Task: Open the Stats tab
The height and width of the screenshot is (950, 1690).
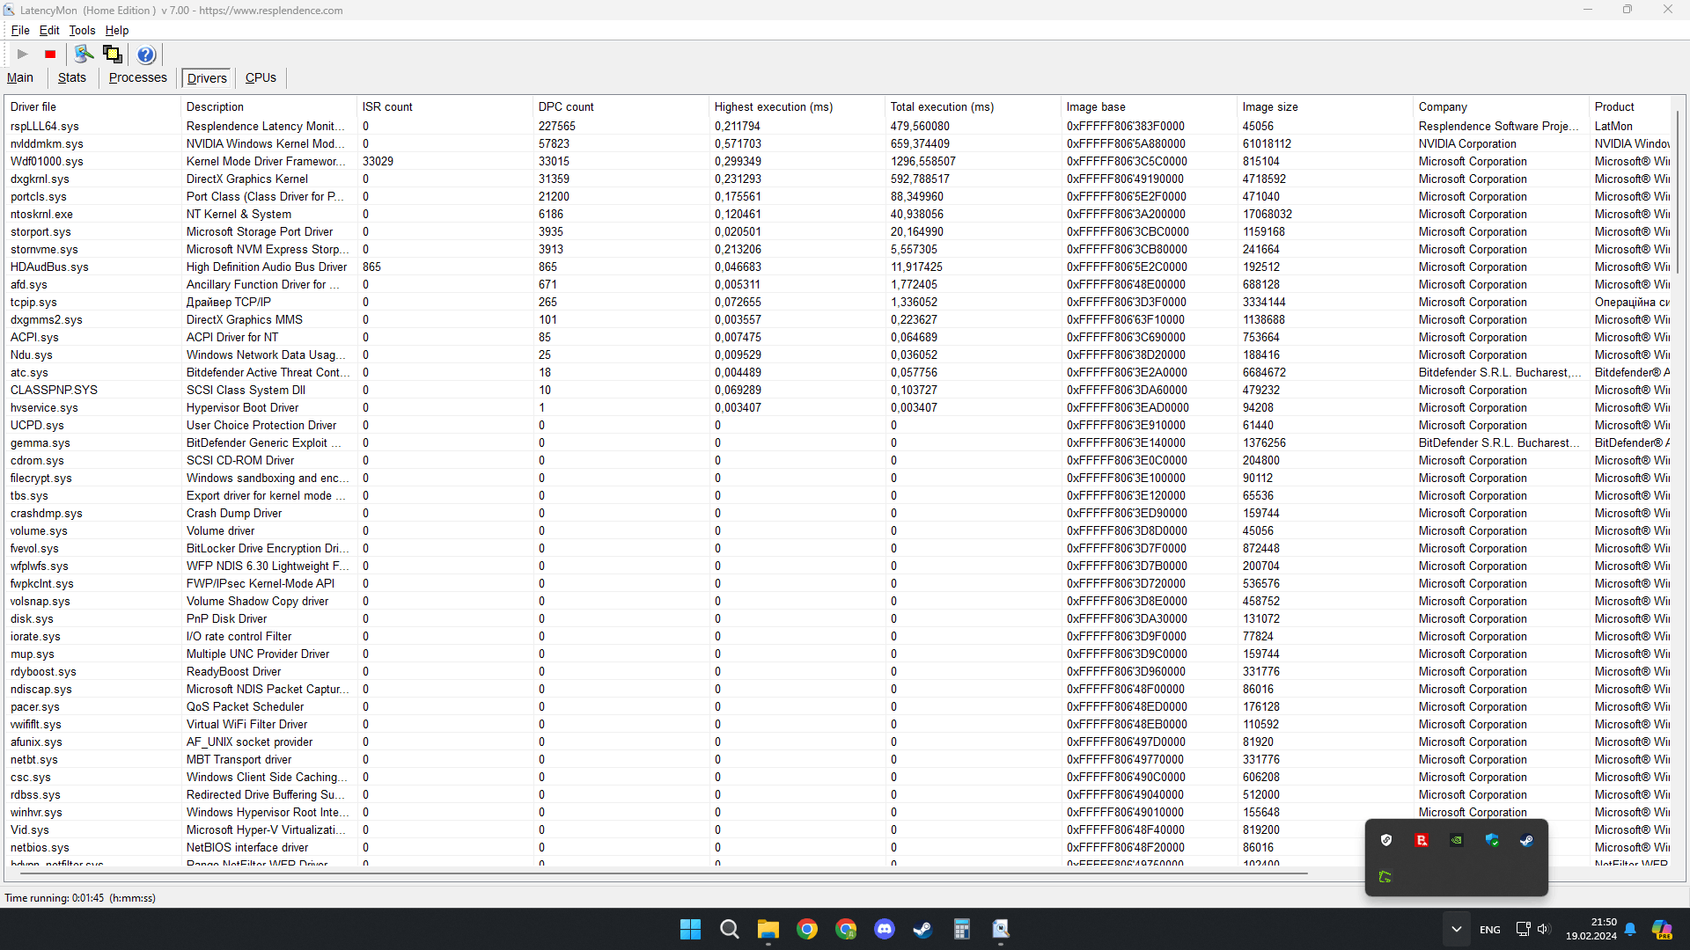Action: [x=70, y=77]
